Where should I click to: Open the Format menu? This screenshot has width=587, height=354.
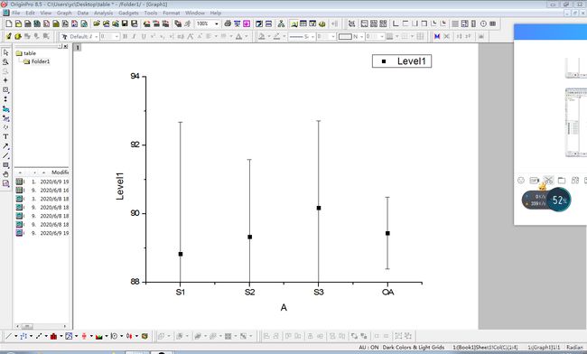click(x=171, y=13)
